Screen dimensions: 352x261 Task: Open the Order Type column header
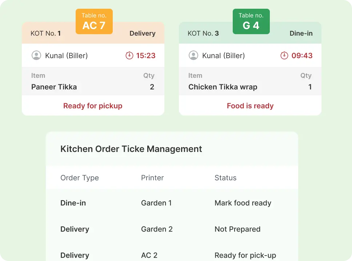point(80,178)
